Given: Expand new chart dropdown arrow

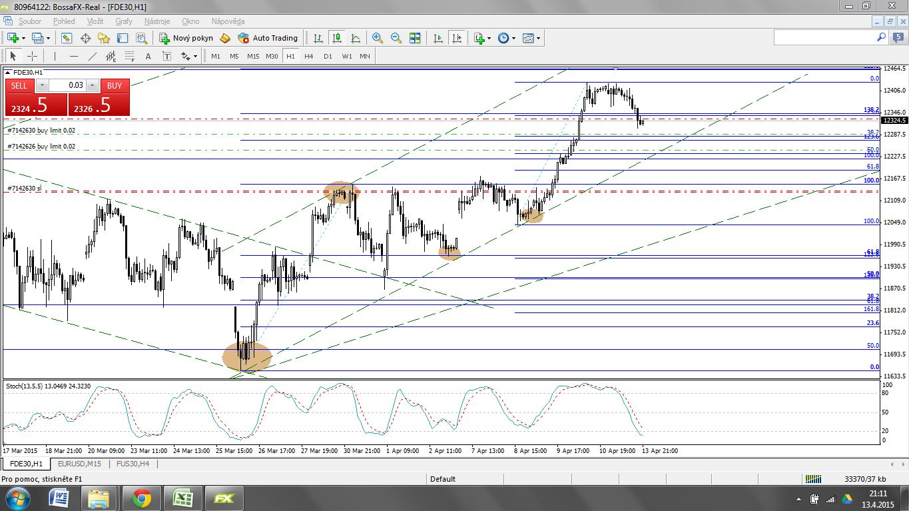Looking at the screenshot, I should pos(23,38).
